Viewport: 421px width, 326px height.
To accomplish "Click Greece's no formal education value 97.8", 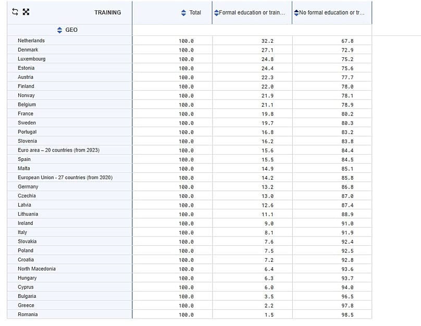I will click(347, 306).
